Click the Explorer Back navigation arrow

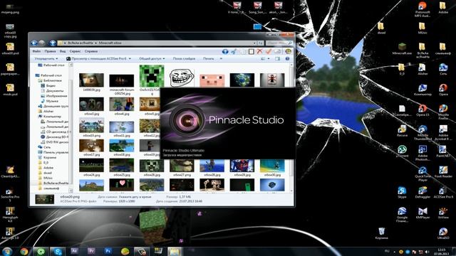tap(34, 43)
